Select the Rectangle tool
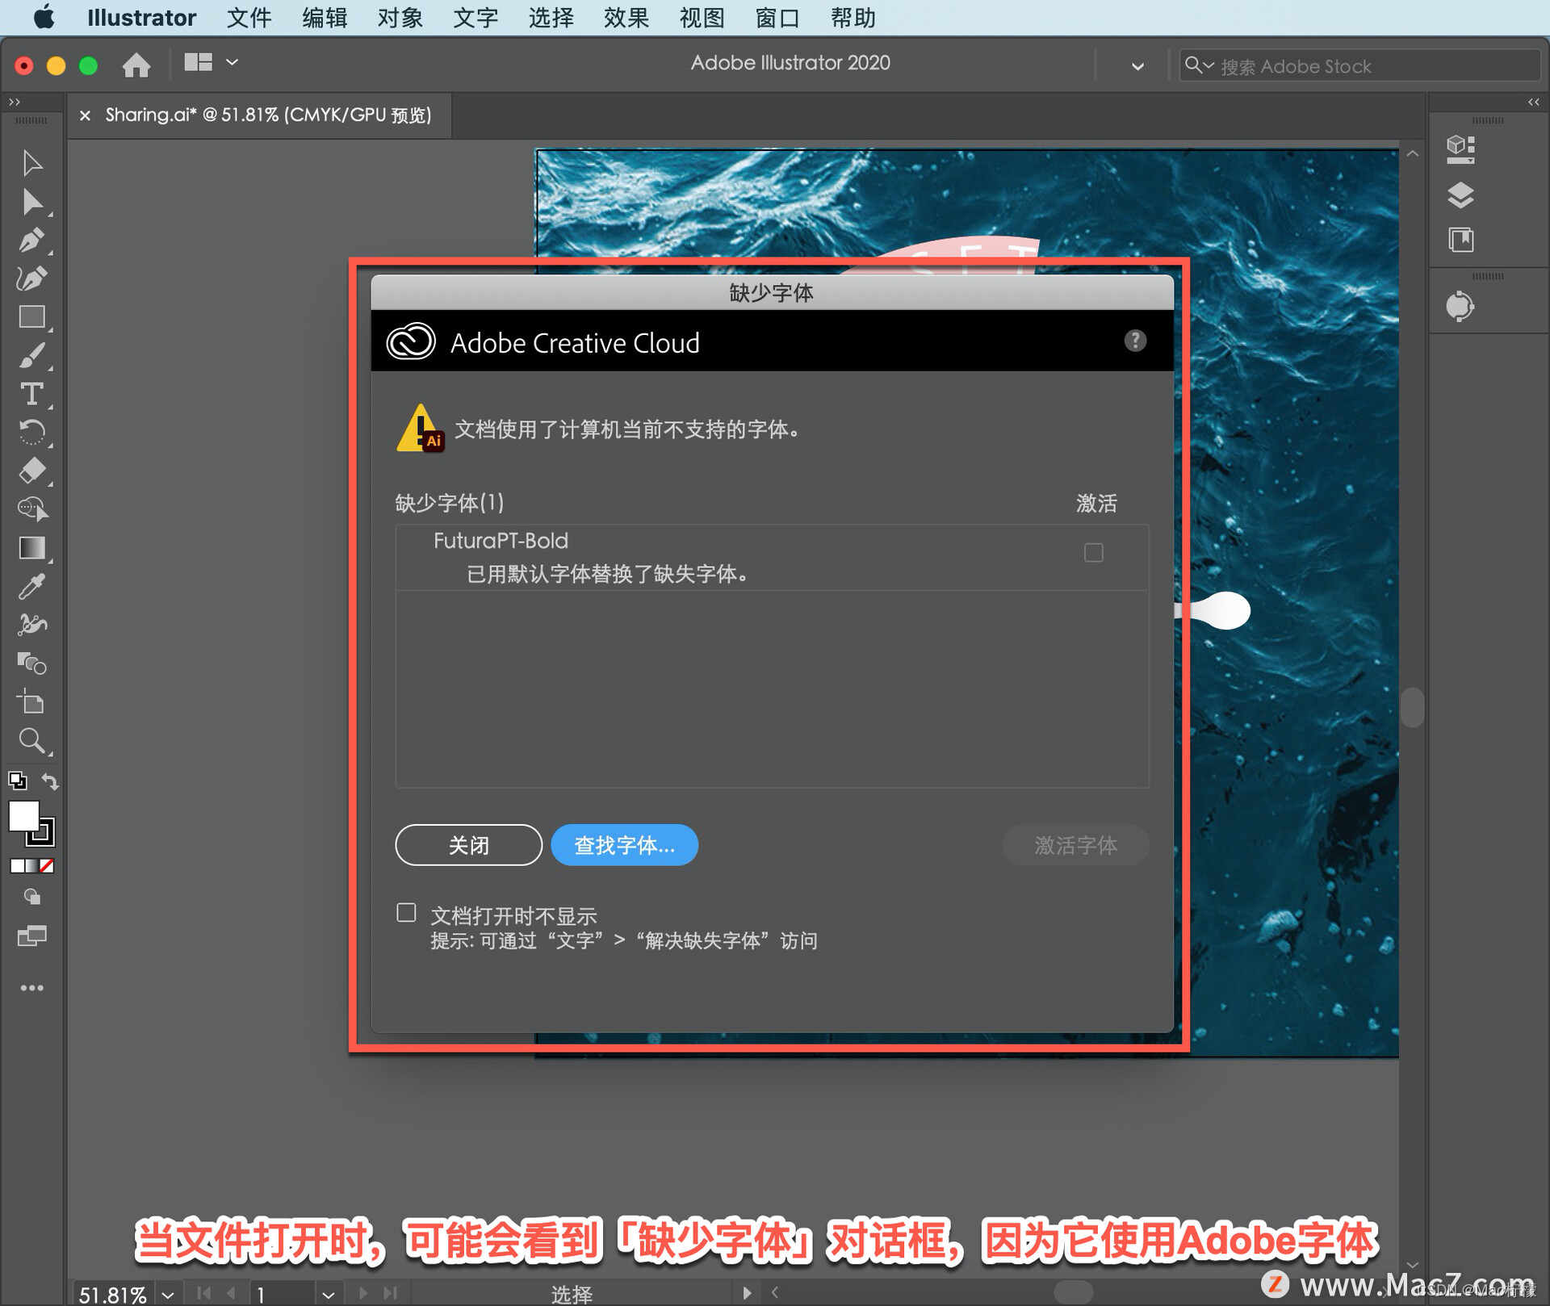The image size is (1550, 1306). click(x=31, y=317)
